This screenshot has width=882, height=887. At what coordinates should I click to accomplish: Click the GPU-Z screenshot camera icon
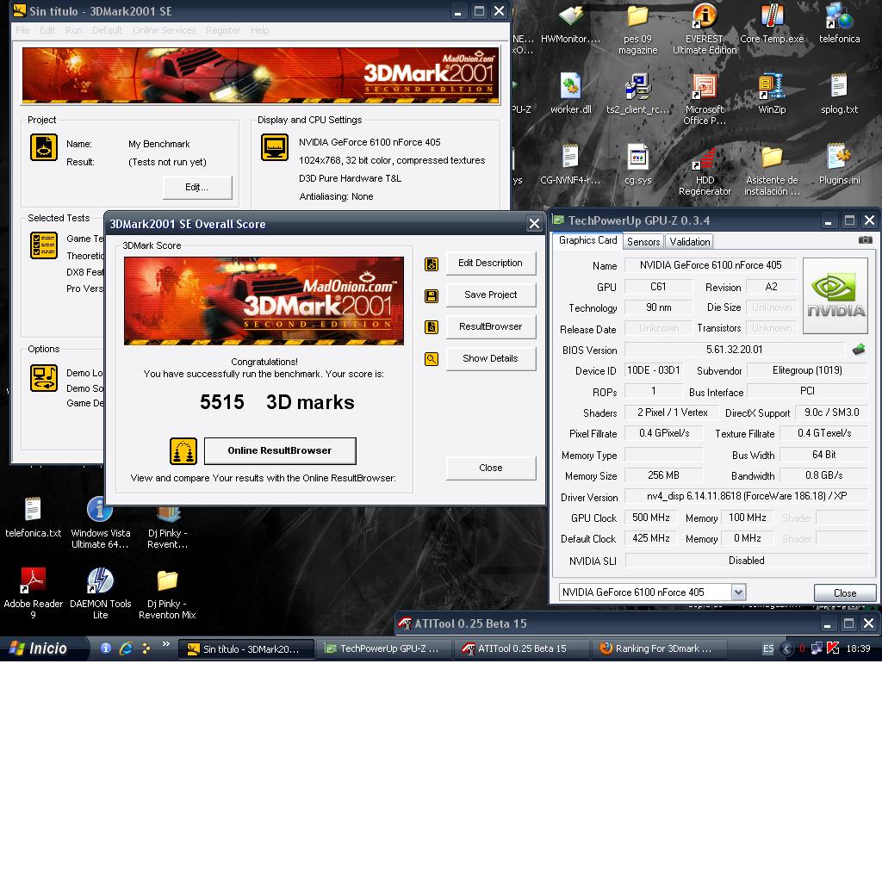coord(865,240)
